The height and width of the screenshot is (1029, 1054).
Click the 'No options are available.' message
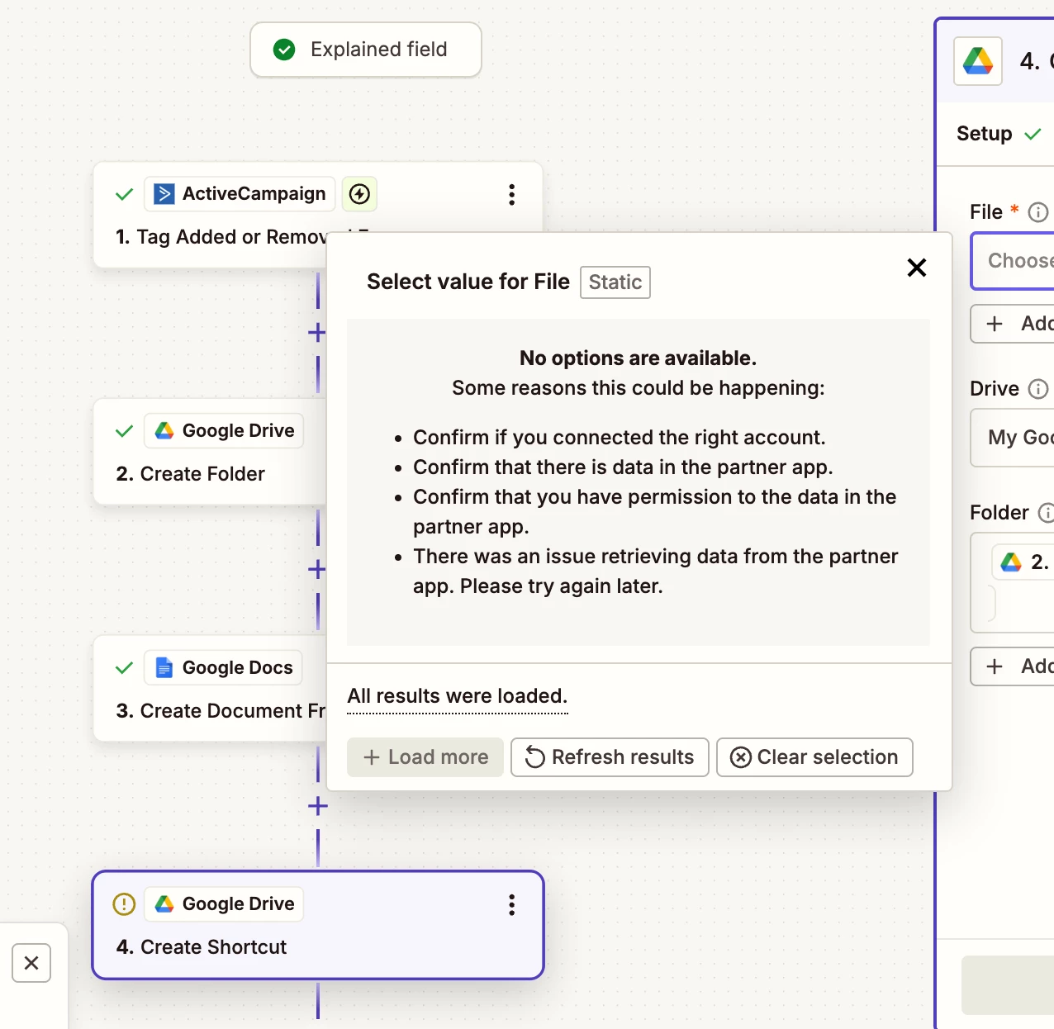[639, 358]
